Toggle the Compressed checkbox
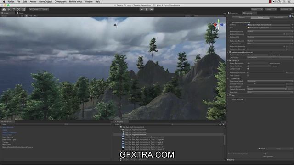This screenshot has height=165, width=294. click(x=248, y=69)
